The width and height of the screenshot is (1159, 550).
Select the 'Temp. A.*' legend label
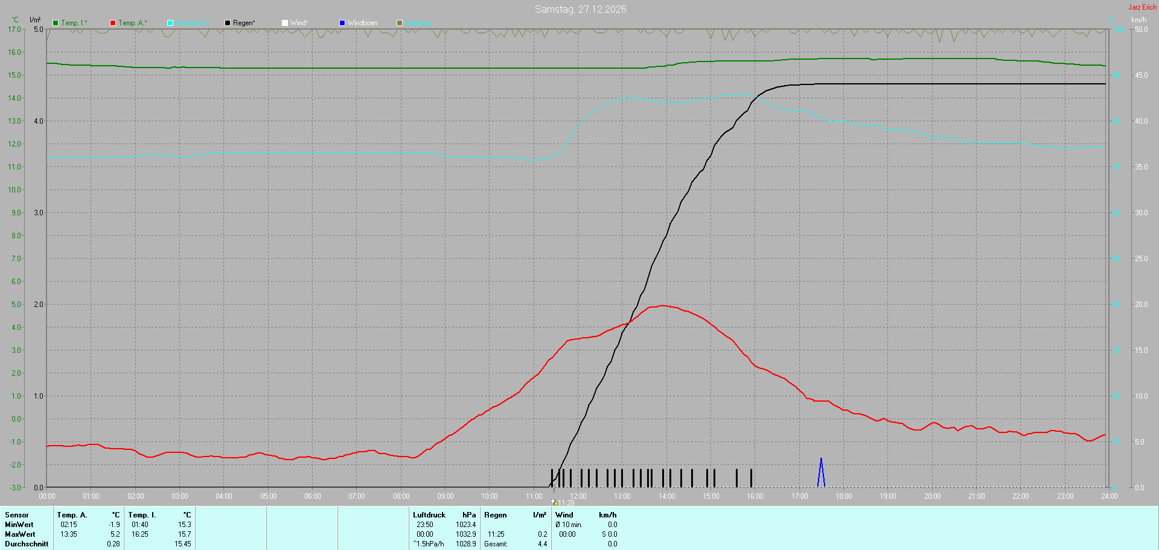tap(133, 23)
